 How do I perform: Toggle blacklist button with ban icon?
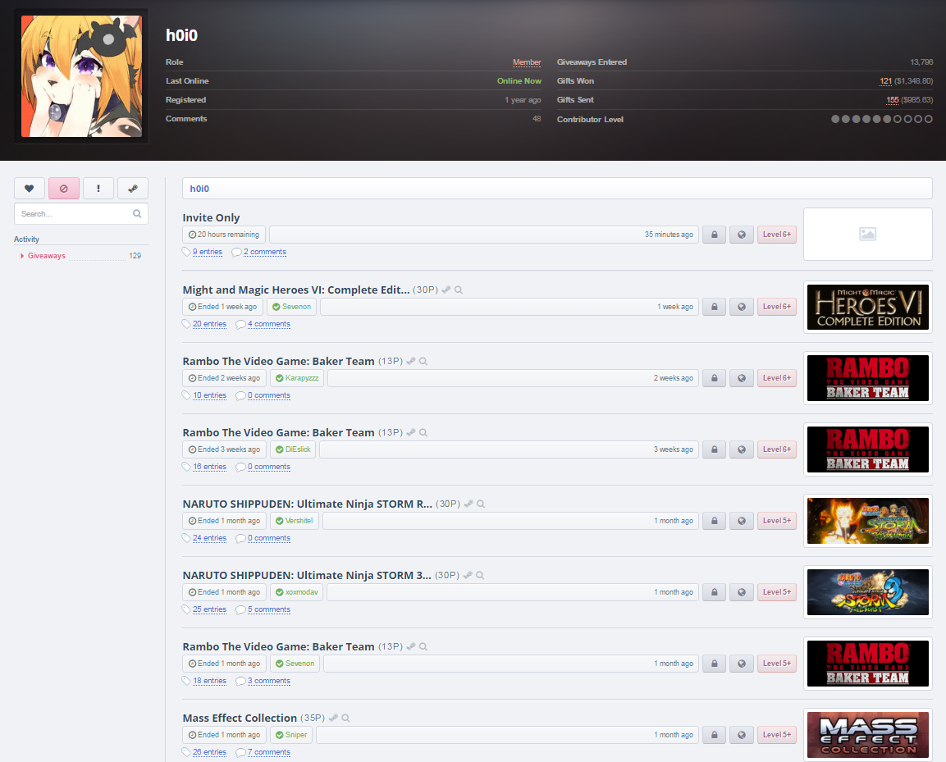coord(63,188)
